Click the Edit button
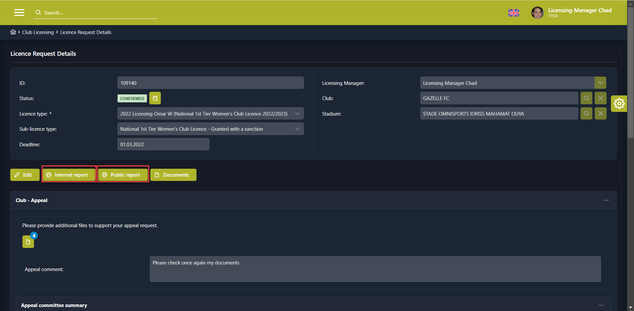 (25, 175)
